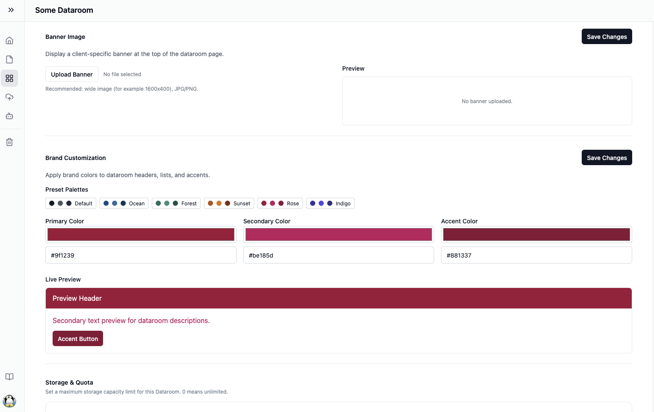The width and height of the screenshot is (654, 412).
Task: Click the 'Some Dataroom' page title
Action: 64,10
